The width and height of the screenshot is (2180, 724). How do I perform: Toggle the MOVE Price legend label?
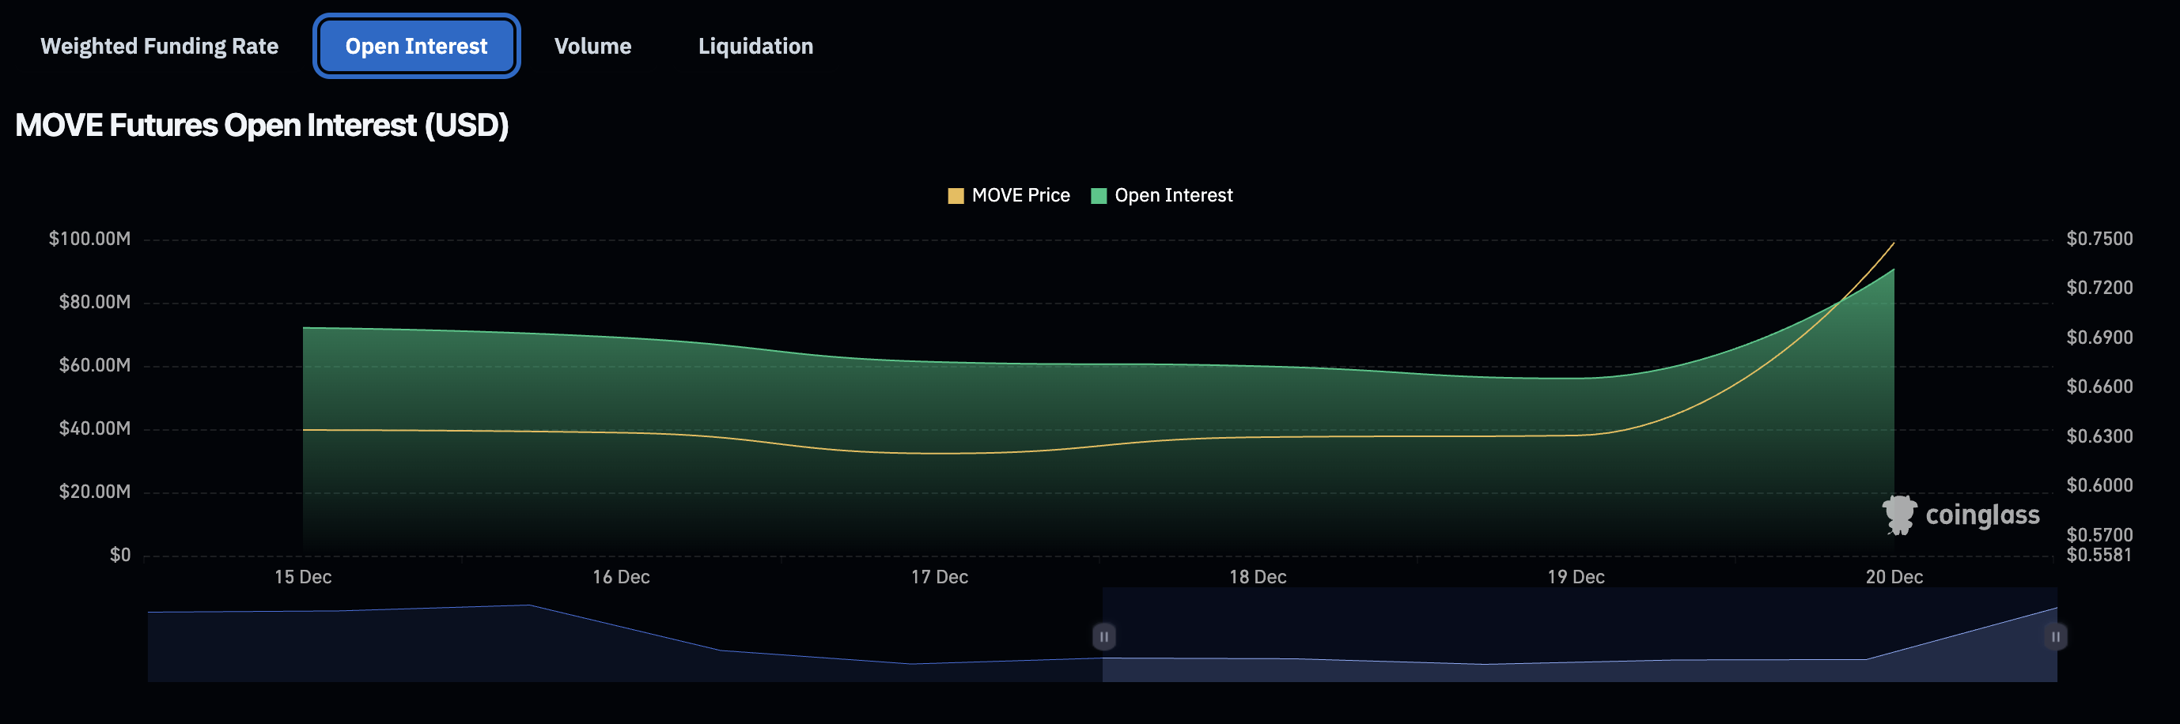click(x=1020, y=195)
